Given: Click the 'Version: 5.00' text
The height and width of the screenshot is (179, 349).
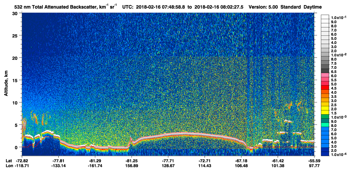Looking at the screenshot, I should (x=263, y=7).
